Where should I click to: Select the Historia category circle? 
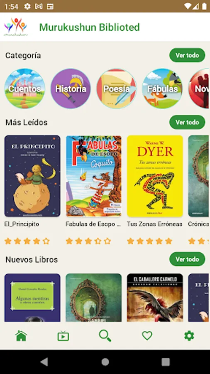pyautogui.click(x=71, y=89)
